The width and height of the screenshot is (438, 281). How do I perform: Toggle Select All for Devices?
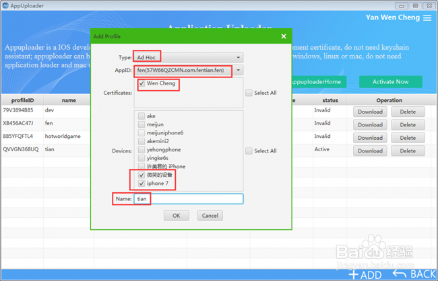[249, 151]
